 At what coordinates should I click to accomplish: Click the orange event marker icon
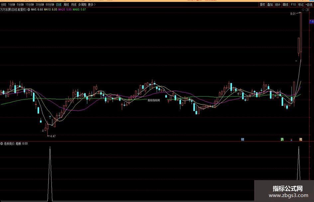click(x=301, y=139)
